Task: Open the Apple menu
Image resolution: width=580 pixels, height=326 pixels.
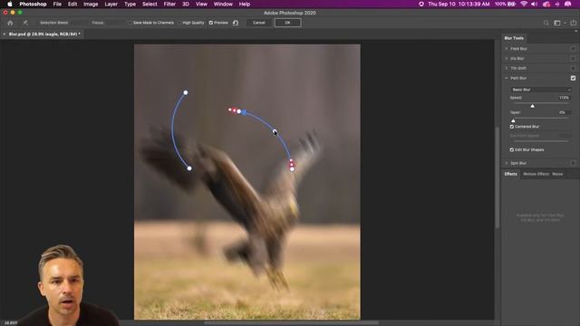Action: pos(10,4)
